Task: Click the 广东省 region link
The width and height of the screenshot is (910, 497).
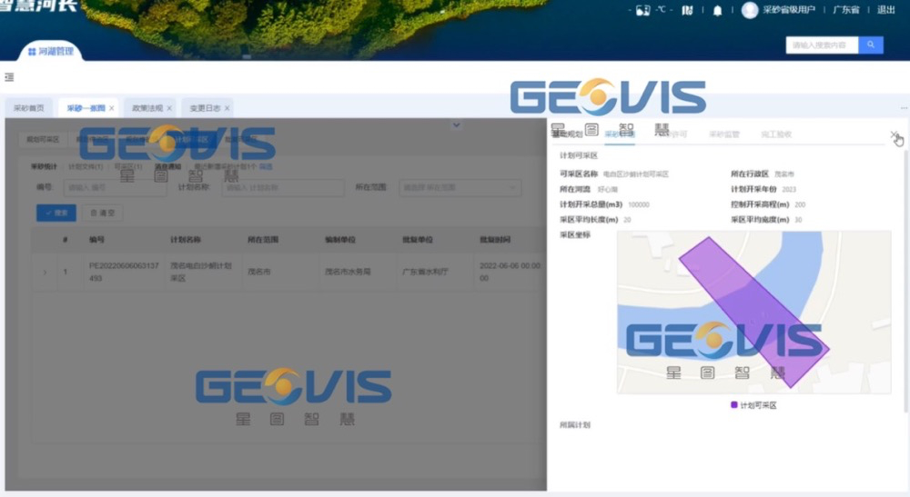Action: (x=846, y=10)
